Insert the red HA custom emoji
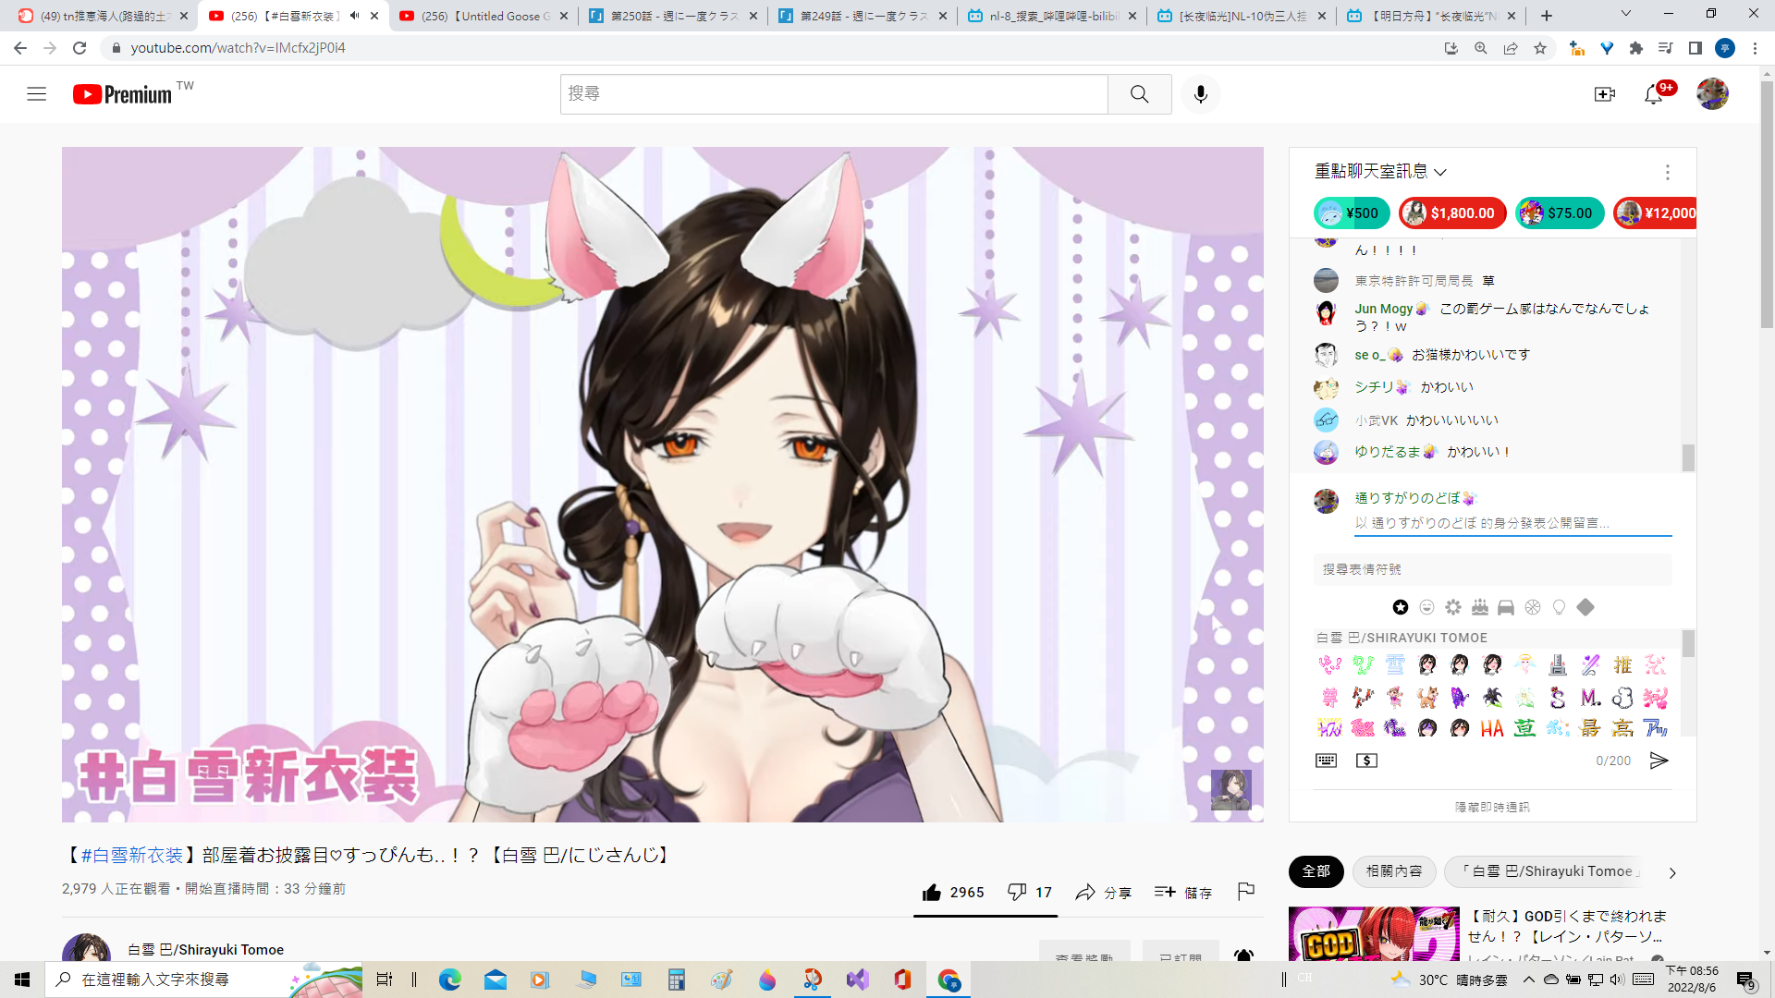The image size is (1775, 998). tap(1492, 729)
